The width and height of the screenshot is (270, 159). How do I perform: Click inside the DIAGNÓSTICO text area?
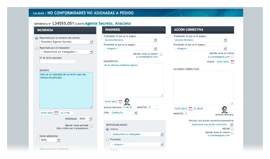(134, 80)
